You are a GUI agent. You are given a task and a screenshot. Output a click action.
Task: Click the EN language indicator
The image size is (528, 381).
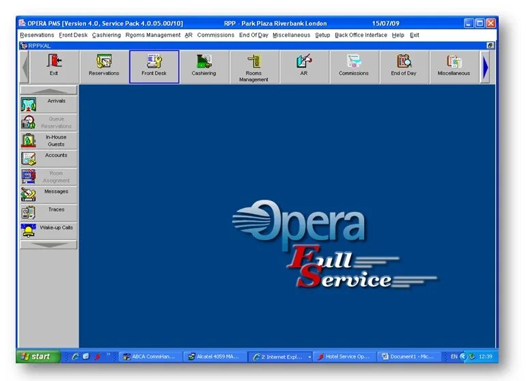pyautogui.click(x=454, y=356)
